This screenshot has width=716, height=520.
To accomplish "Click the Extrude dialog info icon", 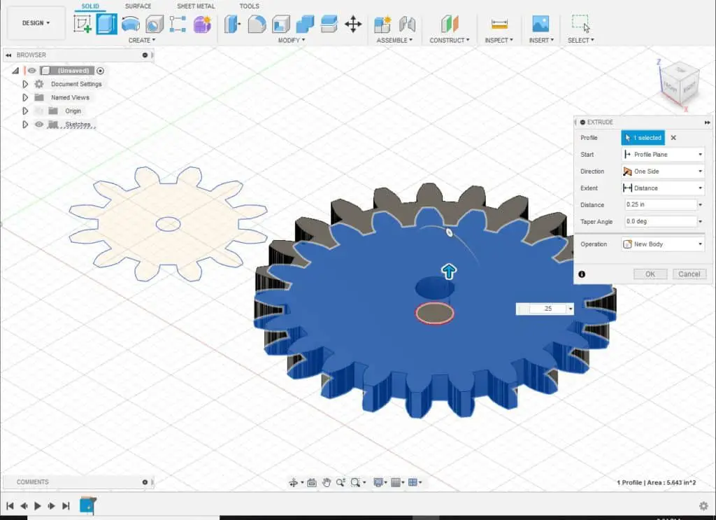I will 582,274.
